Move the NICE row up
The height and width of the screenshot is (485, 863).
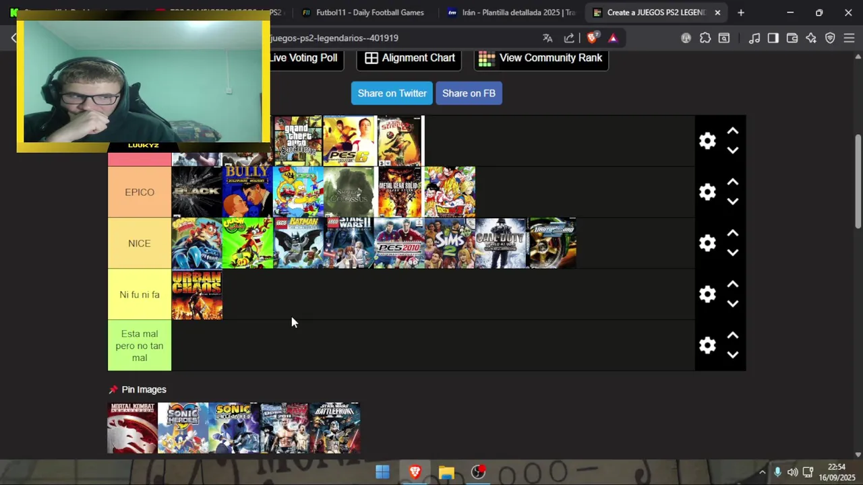pos(733,234)
